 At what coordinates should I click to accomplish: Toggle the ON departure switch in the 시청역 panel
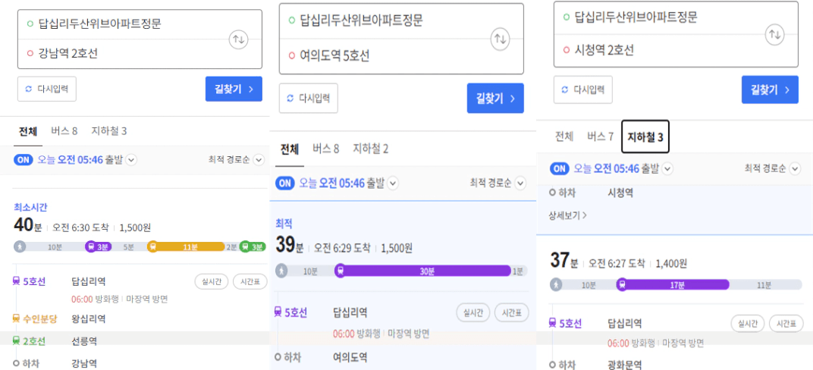click(560, 168)
